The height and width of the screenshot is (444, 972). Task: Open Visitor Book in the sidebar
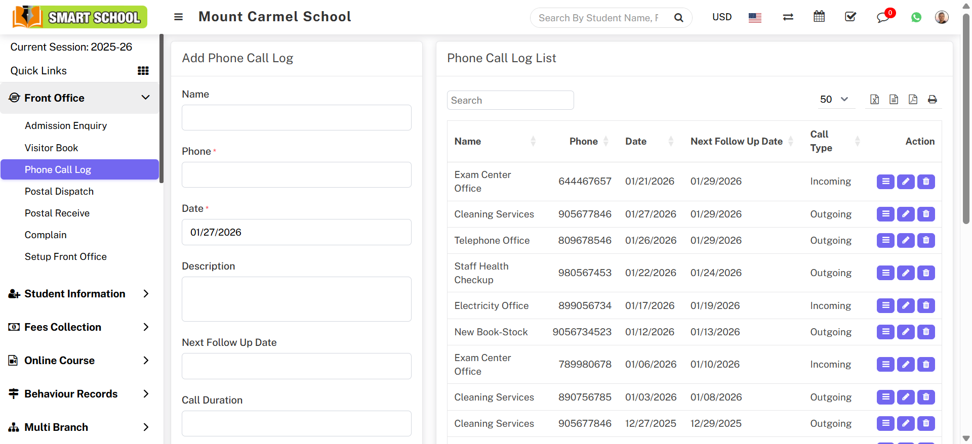[x=51, y=148]
